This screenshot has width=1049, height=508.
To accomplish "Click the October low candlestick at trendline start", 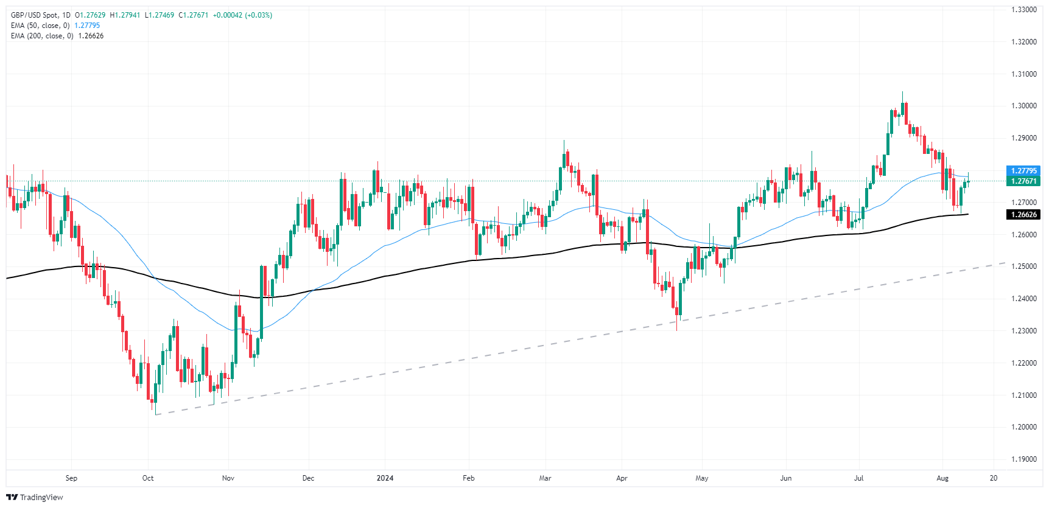I will click(155, 395).
